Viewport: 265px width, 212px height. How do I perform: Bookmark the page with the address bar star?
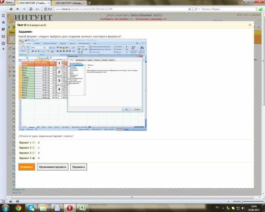189,9
